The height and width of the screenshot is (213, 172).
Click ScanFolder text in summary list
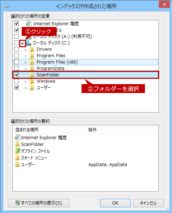point(32,144)
